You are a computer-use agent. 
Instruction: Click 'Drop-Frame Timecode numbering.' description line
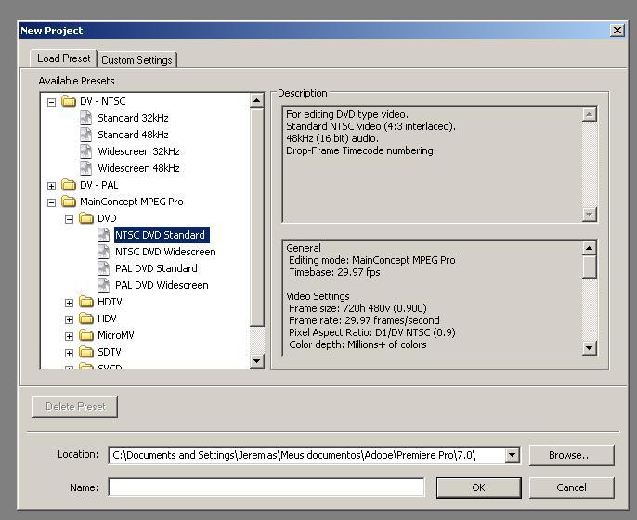point(360,150)
